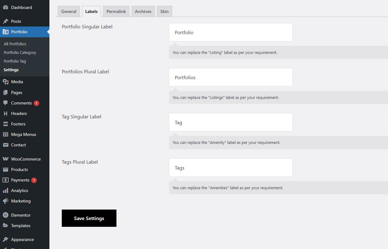This screenshot has height=249, width=388.
Task: Click the Pages icon in sidebar
Action: pyautogui.click(x=6, y=92)
